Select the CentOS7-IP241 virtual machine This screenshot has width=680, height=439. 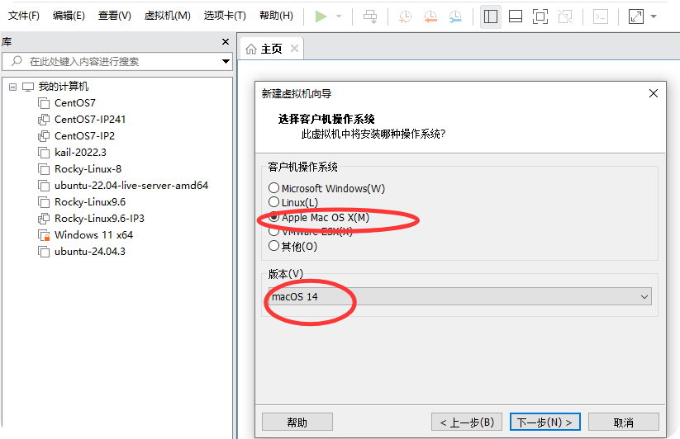[90, 120]
